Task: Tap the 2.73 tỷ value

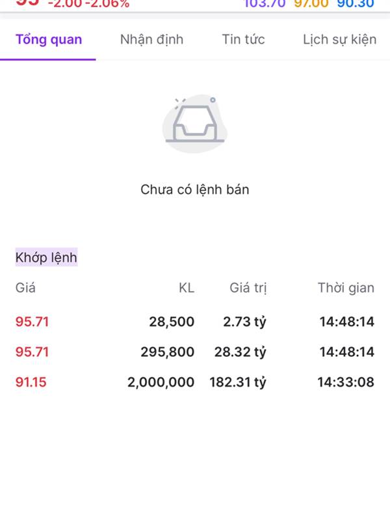Action: point(244,322)
